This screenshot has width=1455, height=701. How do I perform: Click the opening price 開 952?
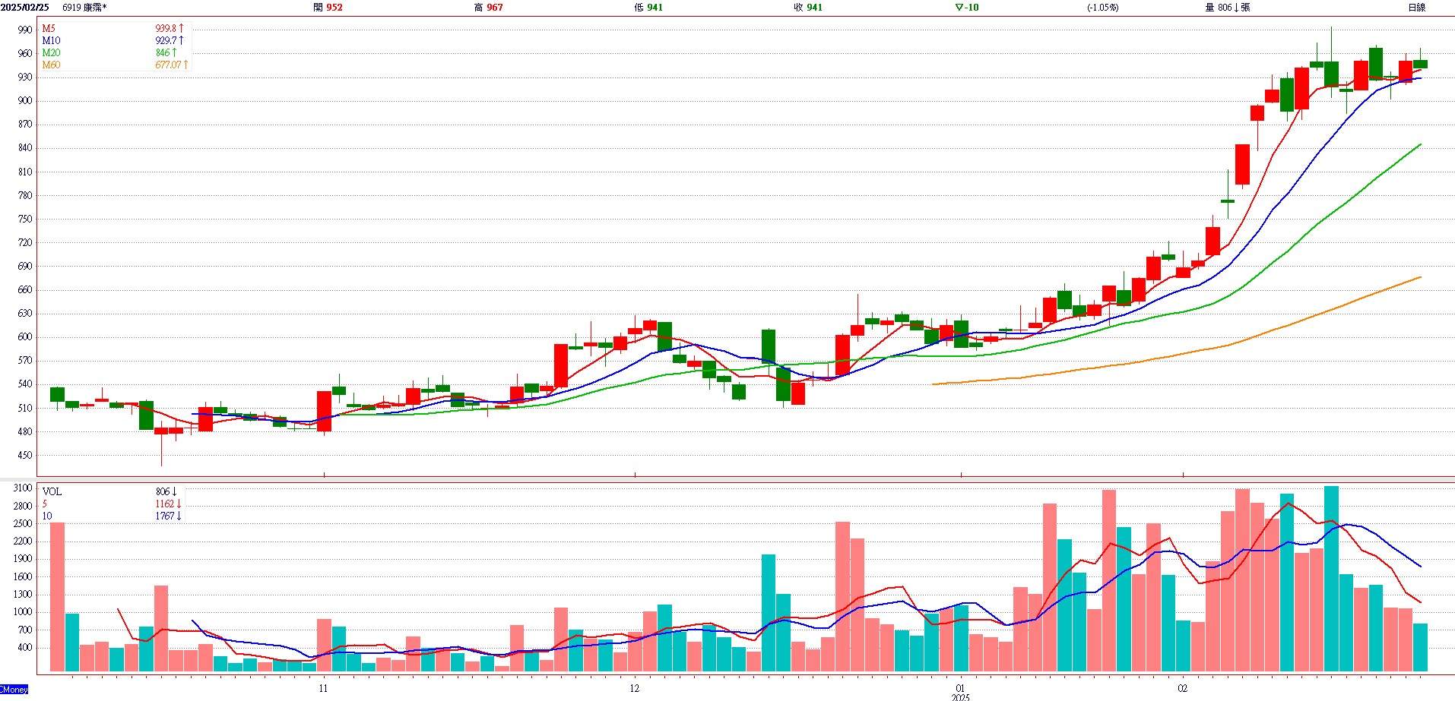pyautogui.click(x=328, y=7)
